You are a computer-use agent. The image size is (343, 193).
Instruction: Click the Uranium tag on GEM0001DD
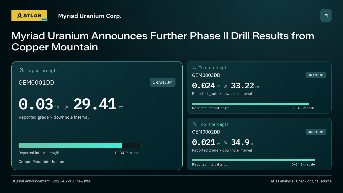(163, 82)
